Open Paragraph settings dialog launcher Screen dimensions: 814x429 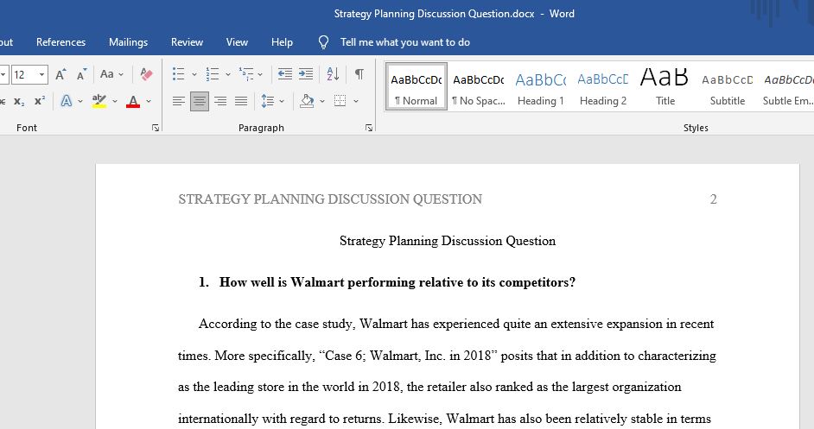pos(369,128)
